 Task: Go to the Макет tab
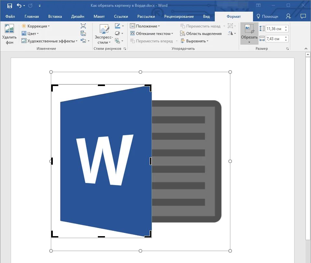(x=99, y=16)
